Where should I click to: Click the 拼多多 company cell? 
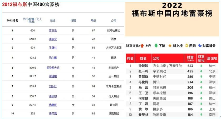[158, 109]
